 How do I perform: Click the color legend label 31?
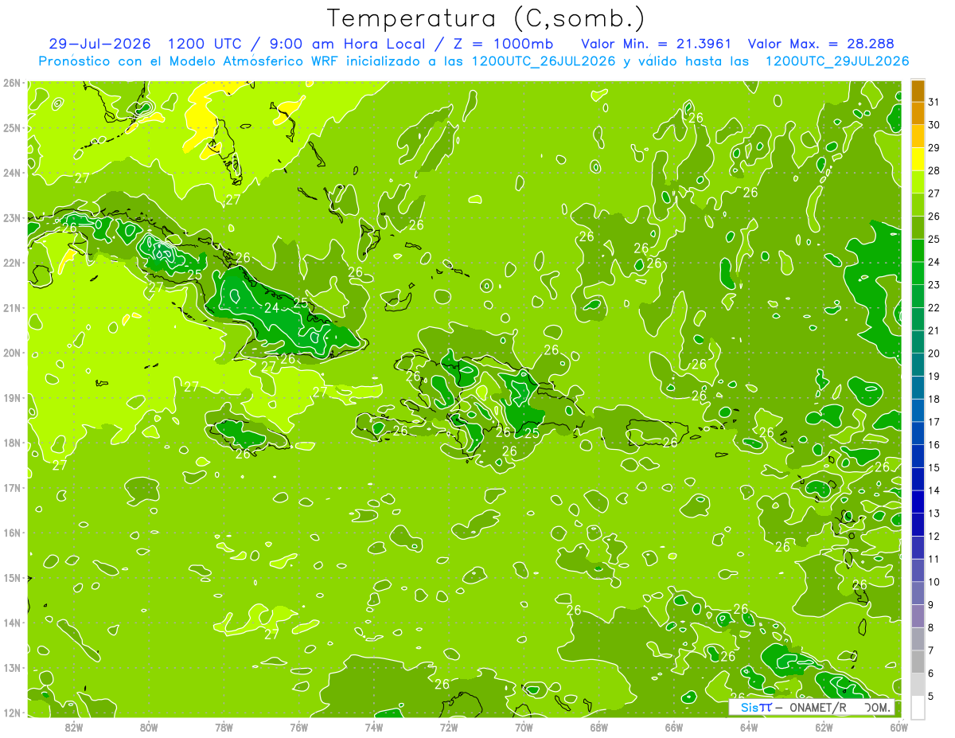(934, 102)
